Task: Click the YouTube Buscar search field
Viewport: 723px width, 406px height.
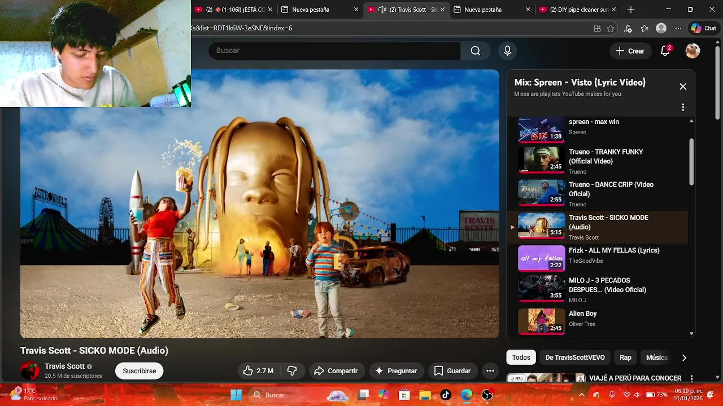Action: (334, 51)
